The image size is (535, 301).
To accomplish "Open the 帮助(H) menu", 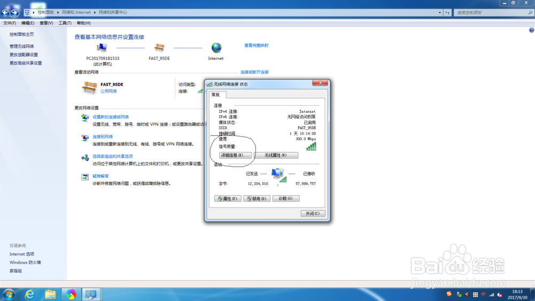I will (x=83, y=23).
